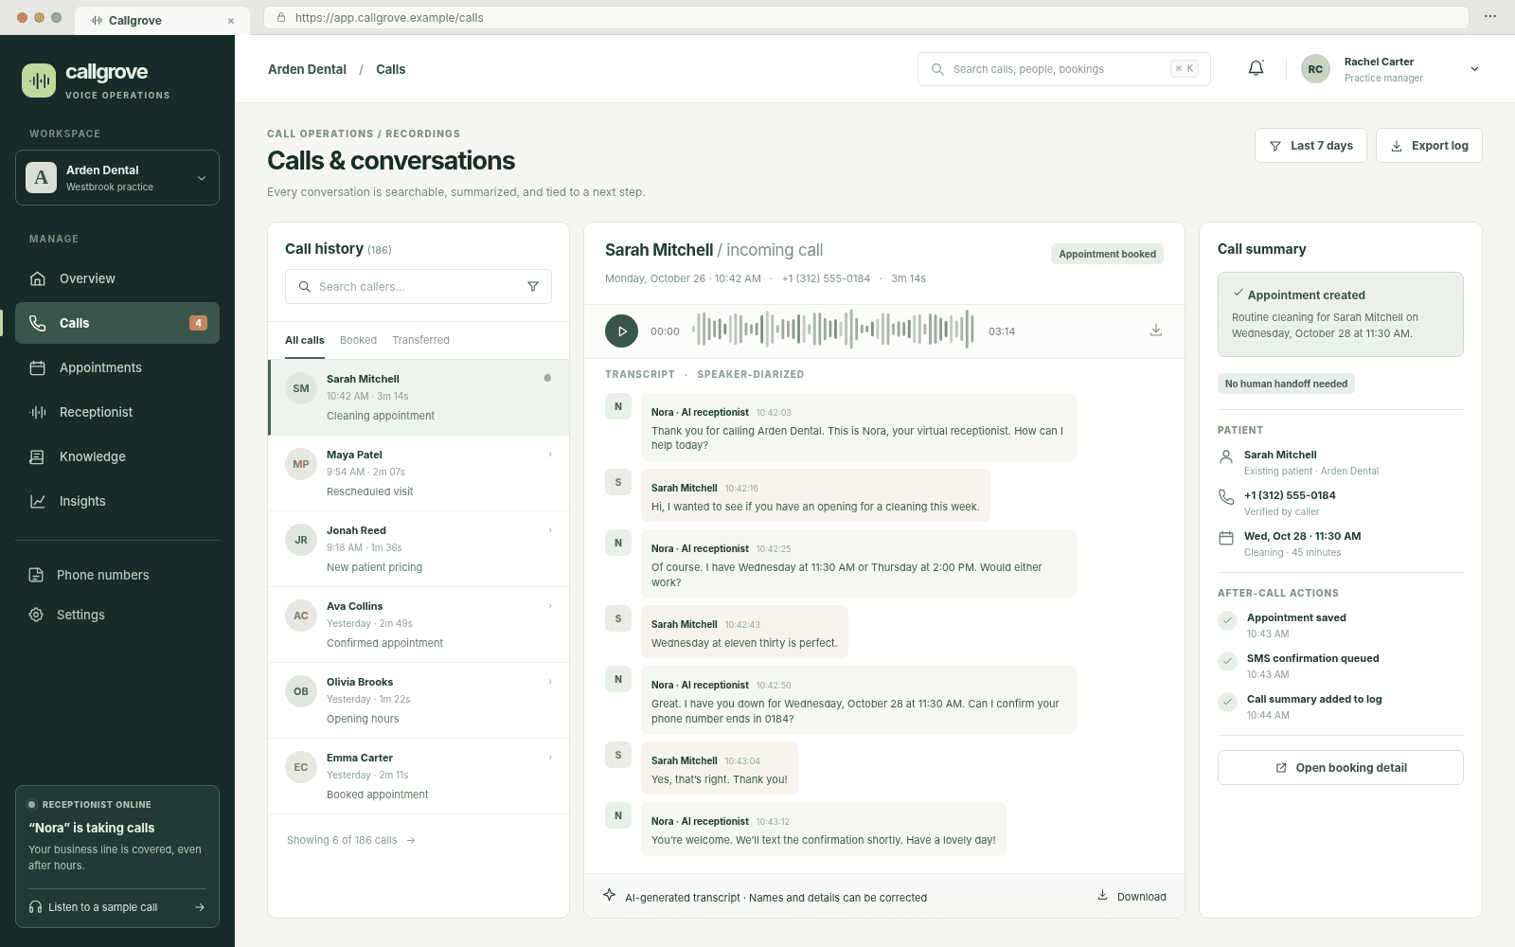The height and width of the screenshot is (947, 1515).
Task: Click the Search calls, people, bookings field
Action: pos(1064,69)
